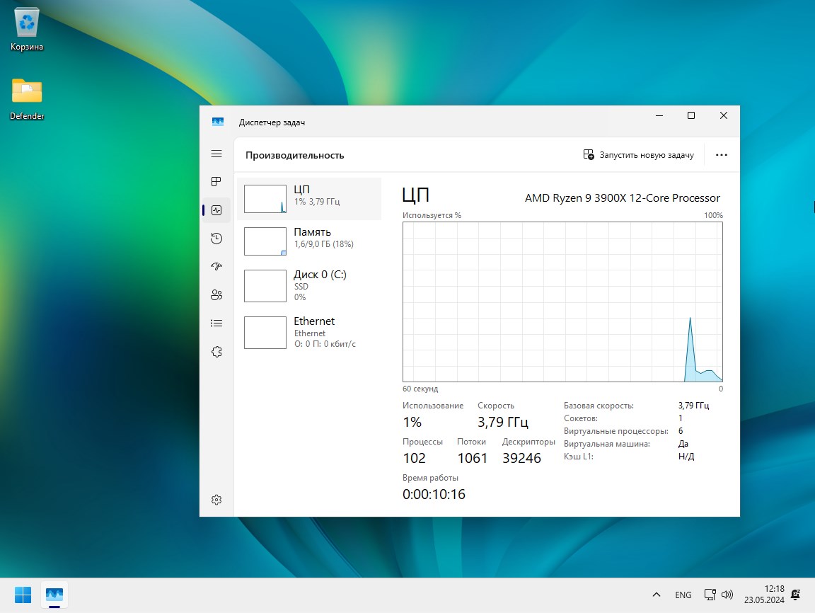Viewport: 815px width, 613px height.
Task: Select the Ethernet performance item
Action: click(309, 332)
